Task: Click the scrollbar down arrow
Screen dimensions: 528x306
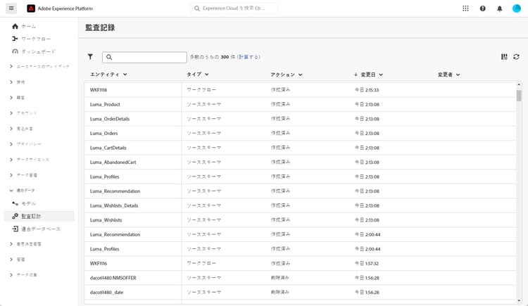Action: click(519, 300)
